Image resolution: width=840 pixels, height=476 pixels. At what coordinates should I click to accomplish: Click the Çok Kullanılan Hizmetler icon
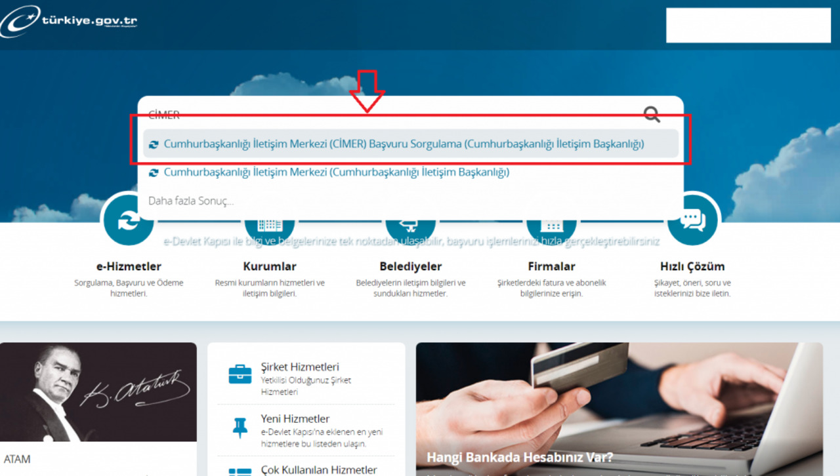coord(240,472)
